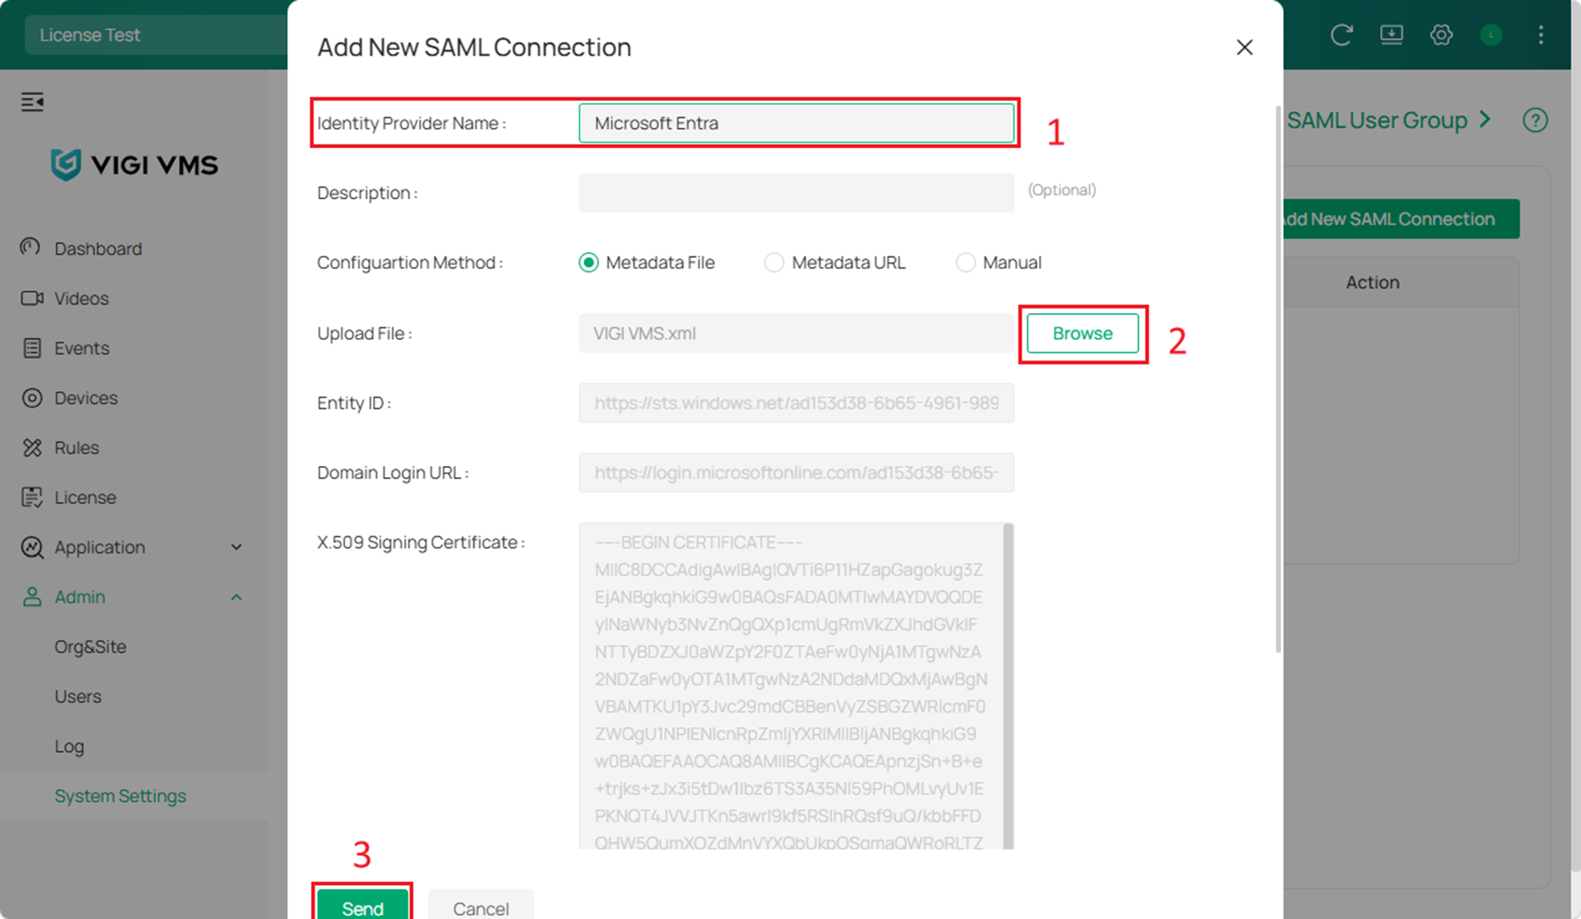
Task: Open the SAML User Group link
Action: tap(1377, 120)
